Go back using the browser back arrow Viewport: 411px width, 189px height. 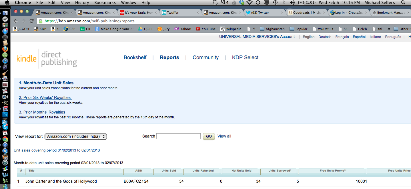click(16, 21)
